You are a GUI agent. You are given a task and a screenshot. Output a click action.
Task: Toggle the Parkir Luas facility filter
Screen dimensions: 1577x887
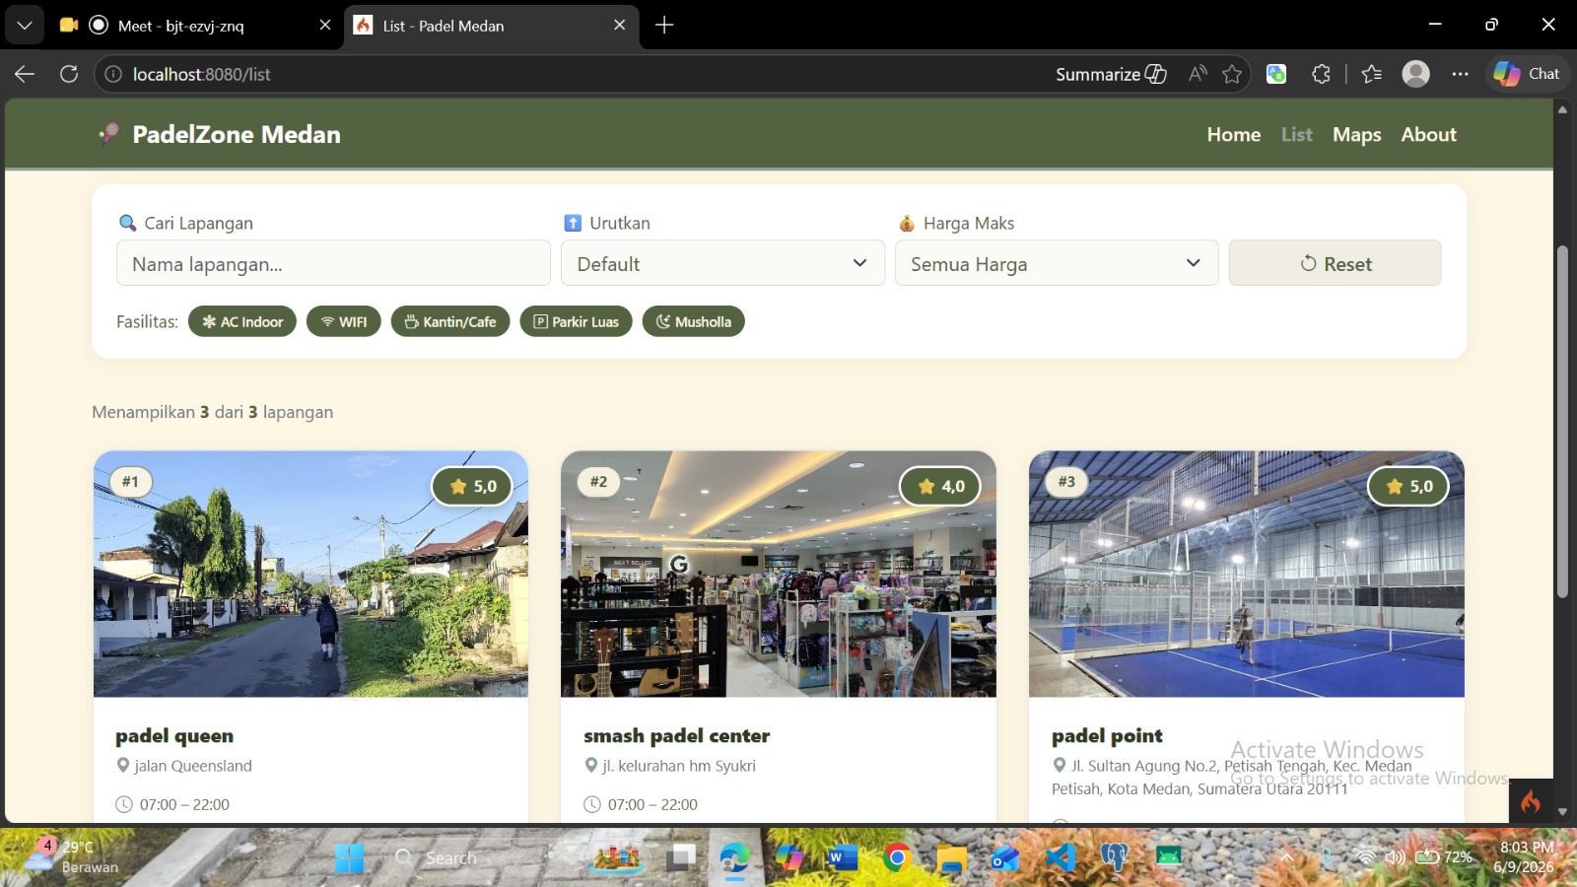577,321
